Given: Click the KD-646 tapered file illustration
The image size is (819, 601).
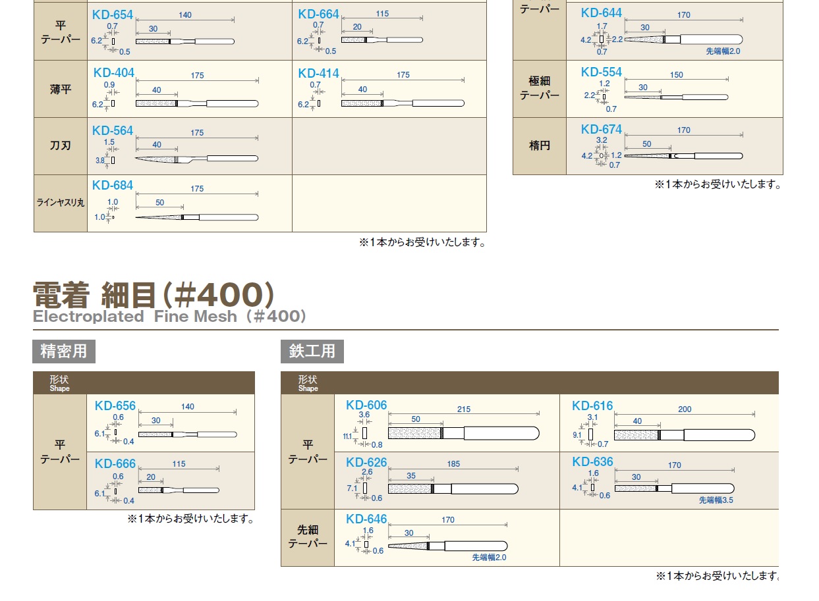Looking at the screenshot, I should [x=447, y=546].
